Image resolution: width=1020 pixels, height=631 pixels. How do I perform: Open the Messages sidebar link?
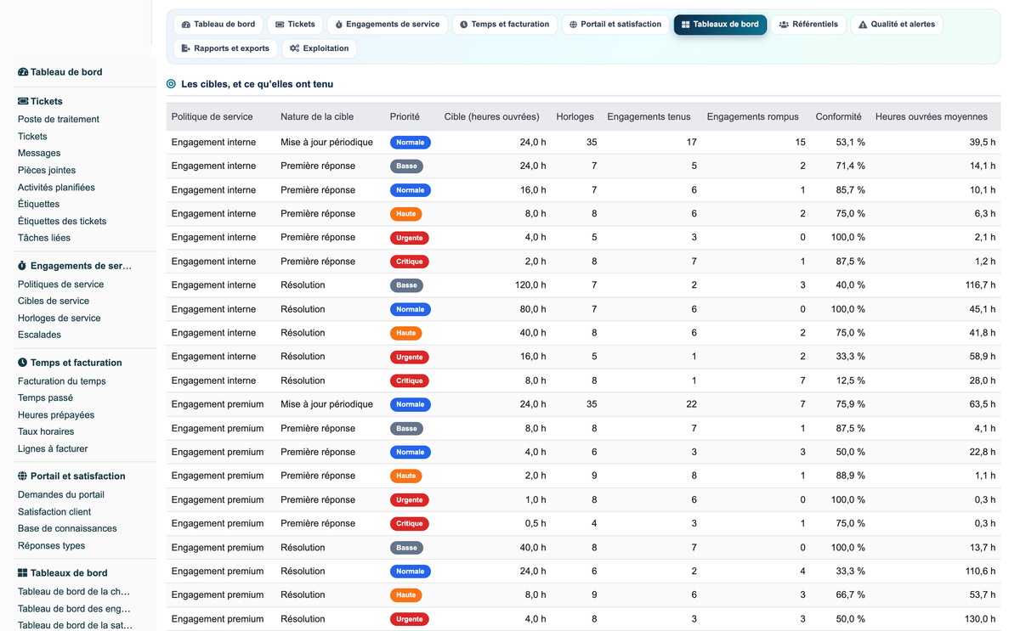click(x=39, y=154)
